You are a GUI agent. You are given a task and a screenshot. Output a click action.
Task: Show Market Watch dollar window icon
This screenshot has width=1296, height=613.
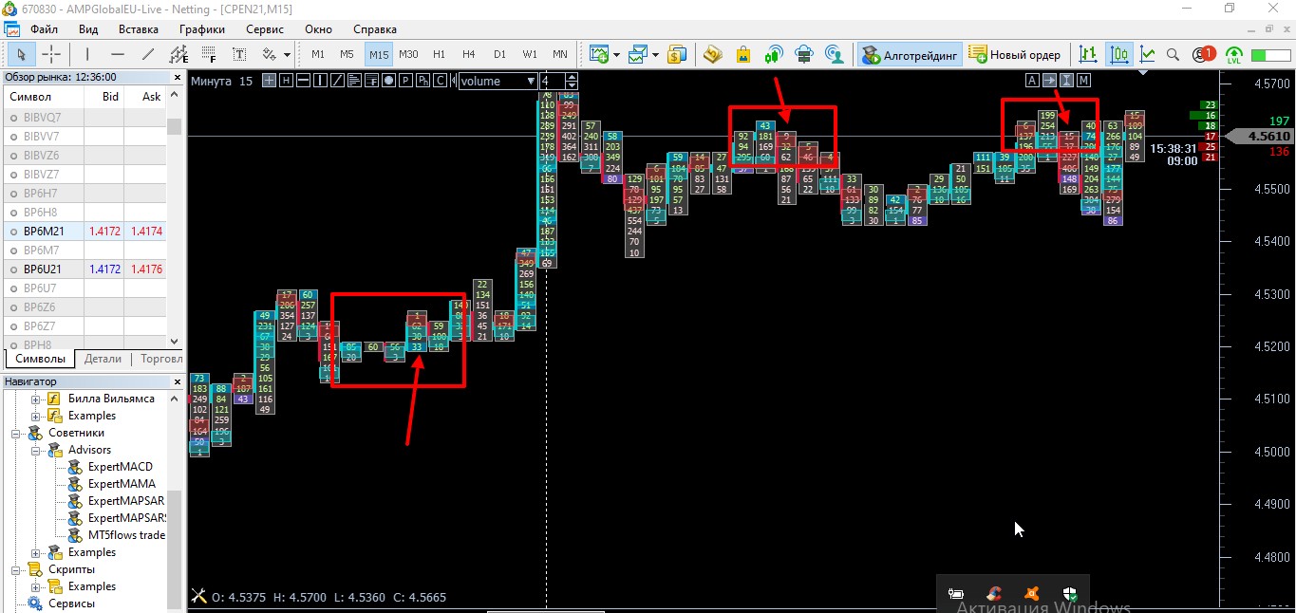click(677, 54)
